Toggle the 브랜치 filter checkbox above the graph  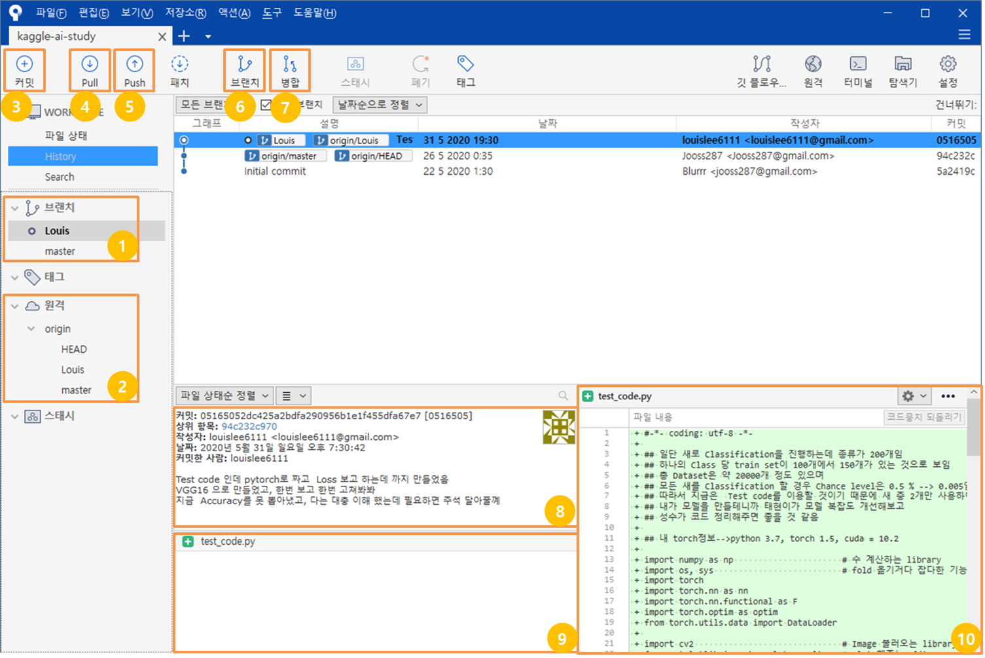click(x=266, y=105)
